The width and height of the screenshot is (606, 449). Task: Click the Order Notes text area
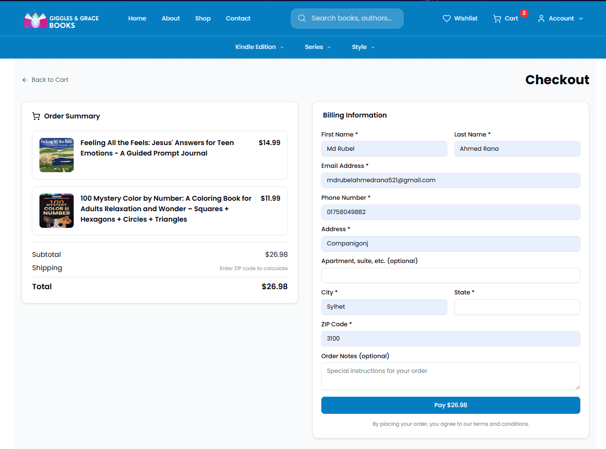tap(451, 376)
